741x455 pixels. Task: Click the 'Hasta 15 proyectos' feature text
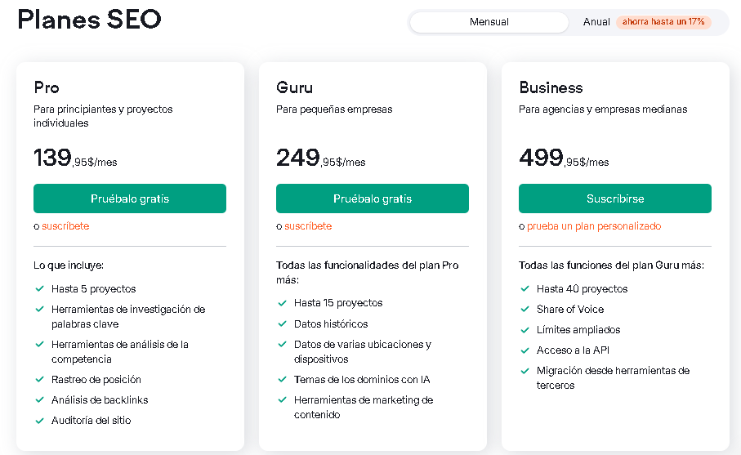[x=338, y=303]
